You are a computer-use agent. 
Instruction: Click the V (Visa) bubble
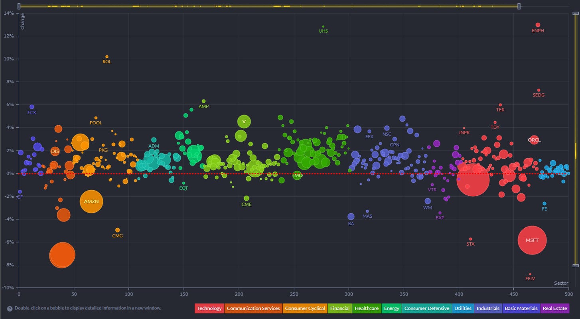[x=244, y=122]
